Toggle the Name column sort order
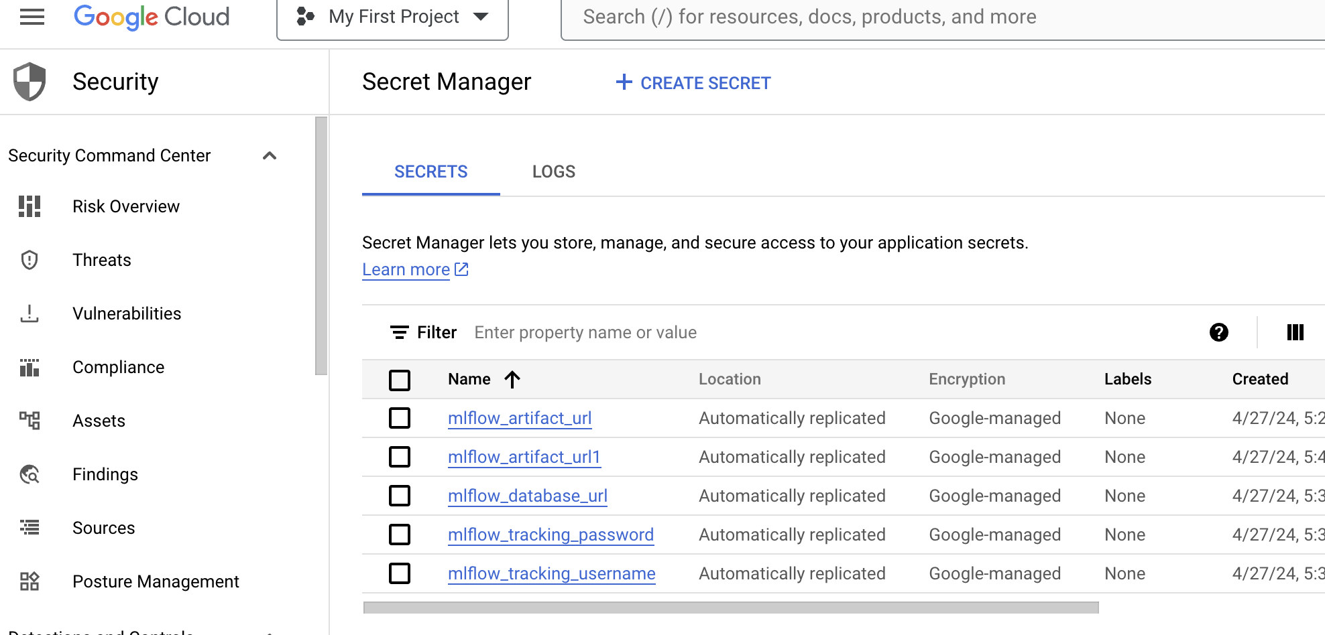 513,379
